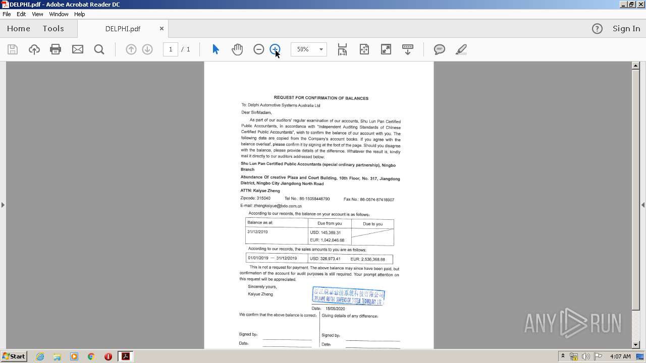Show hidden system tray icons
This screenshot has width=646, height=363.
tap(563, 356)
